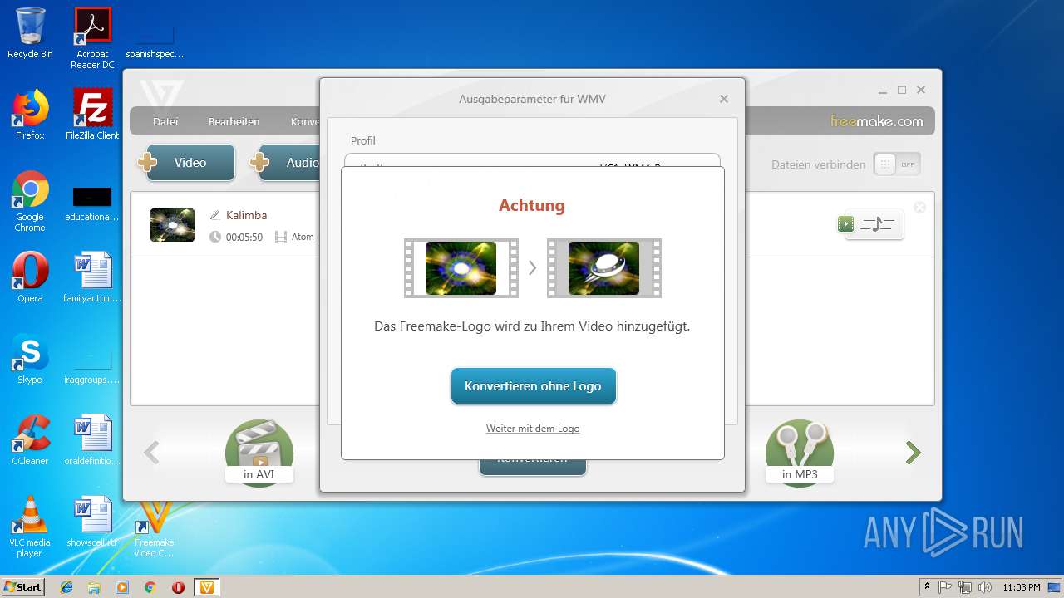Open CCleaner desktop shortcut

click(x=30, y=440)
